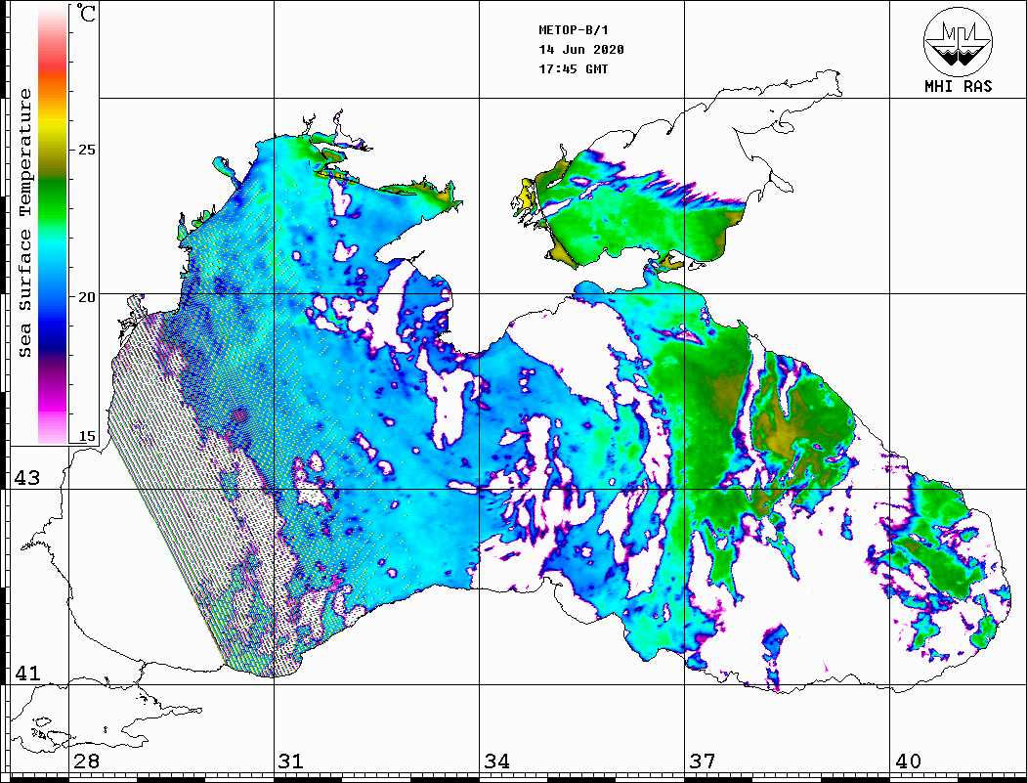The height and width of the screenshot is (783, 1027).
Task: Click the °C unit label
Action: (86, 13)
